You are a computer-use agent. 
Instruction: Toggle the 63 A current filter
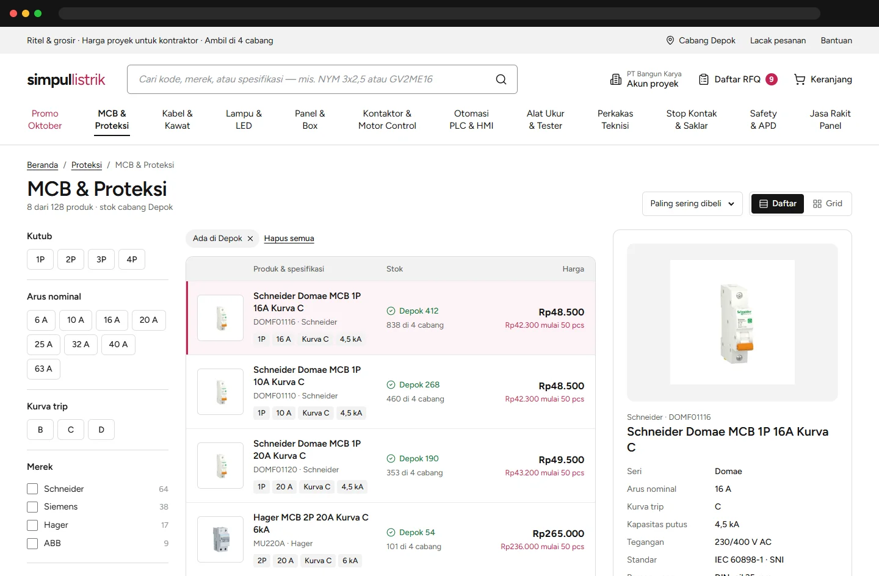(x=43, y=369)
